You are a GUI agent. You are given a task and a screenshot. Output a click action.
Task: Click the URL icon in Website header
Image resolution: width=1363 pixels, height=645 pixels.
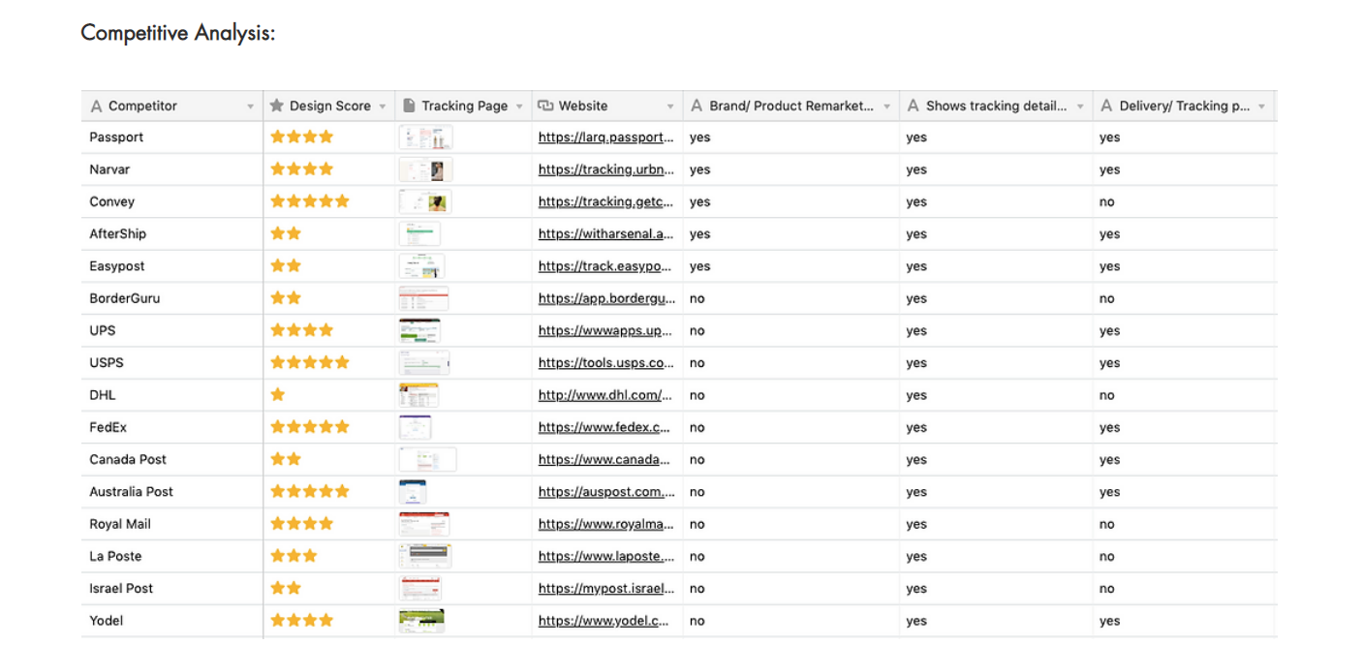(545, 106)
